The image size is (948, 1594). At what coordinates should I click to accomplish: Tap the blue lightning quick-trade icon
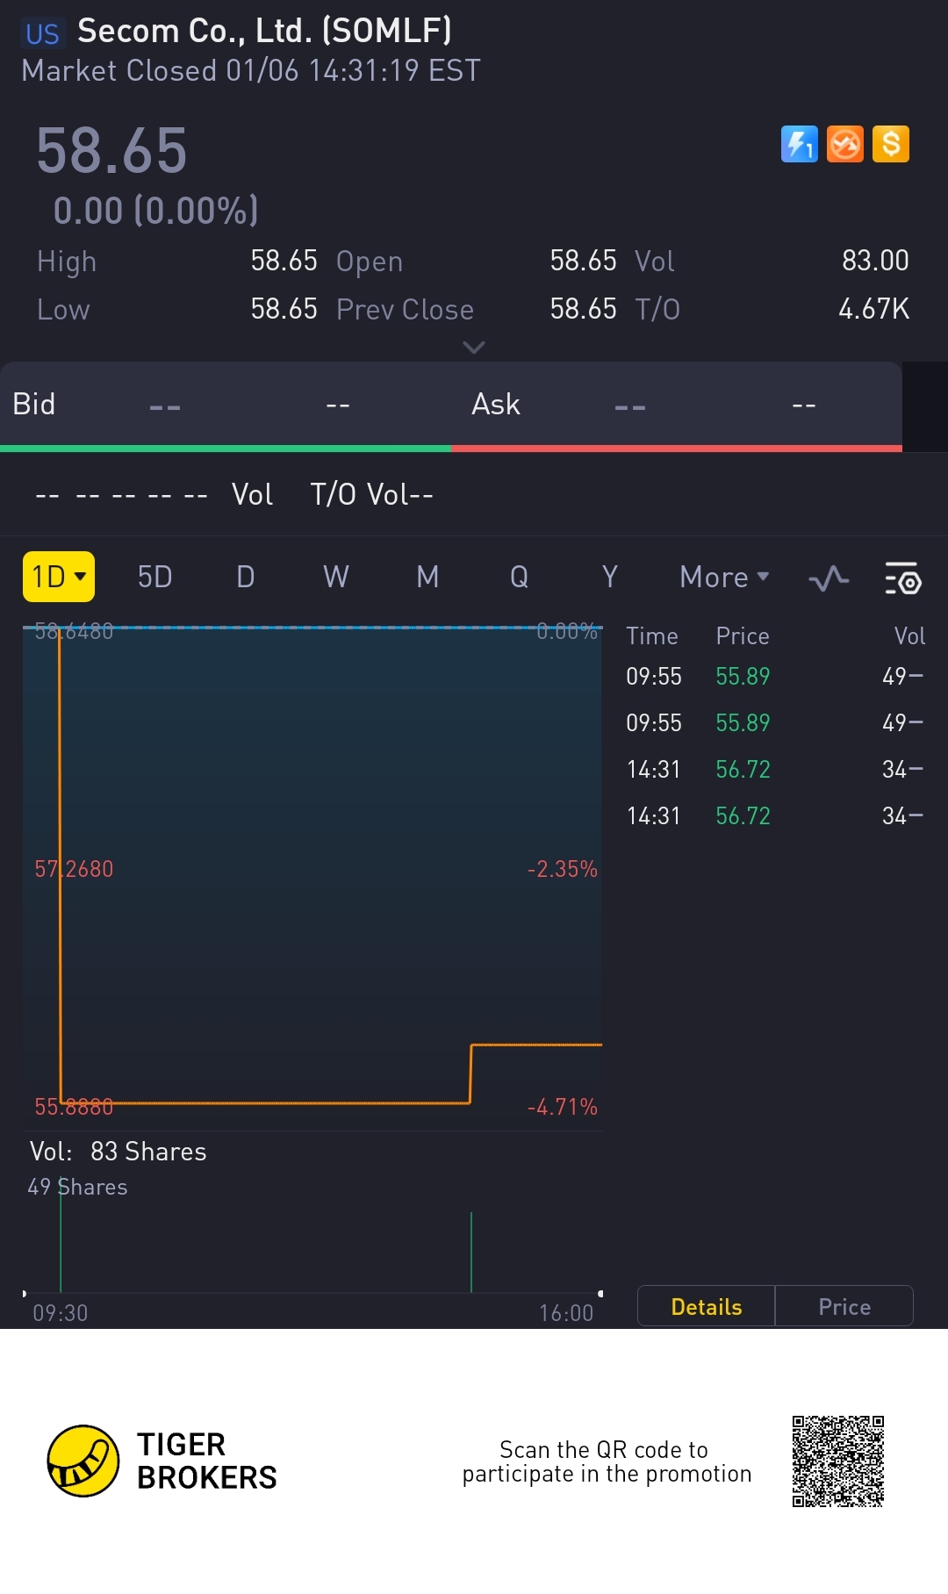(x=799, y=144)
